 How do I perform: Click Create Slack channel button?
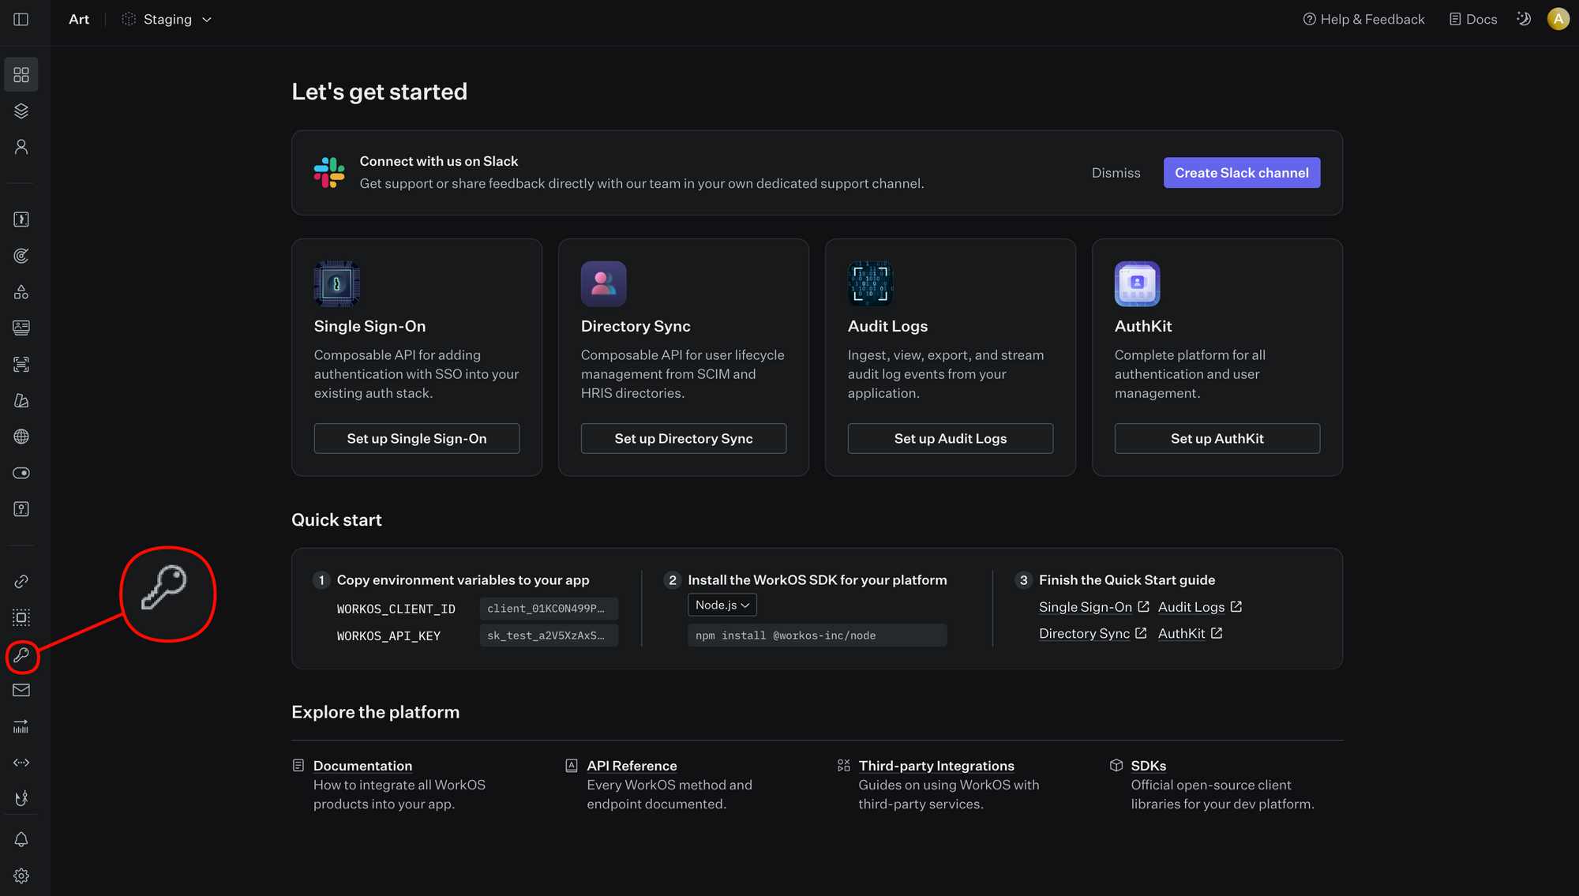(1241, 173)
